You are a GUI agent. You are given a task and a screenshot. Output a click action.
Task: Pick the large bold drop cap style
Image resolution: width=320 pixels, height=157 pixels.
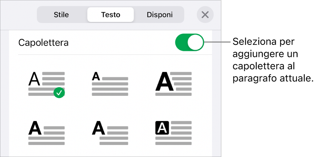pyautogui.click(x=174, y=83)
